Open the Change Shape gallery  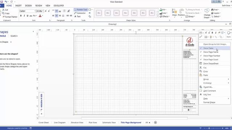207,14
